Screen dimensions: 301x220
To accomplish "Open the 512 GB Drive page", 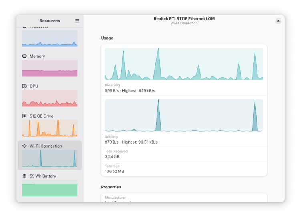I will [x=50, y=116].
